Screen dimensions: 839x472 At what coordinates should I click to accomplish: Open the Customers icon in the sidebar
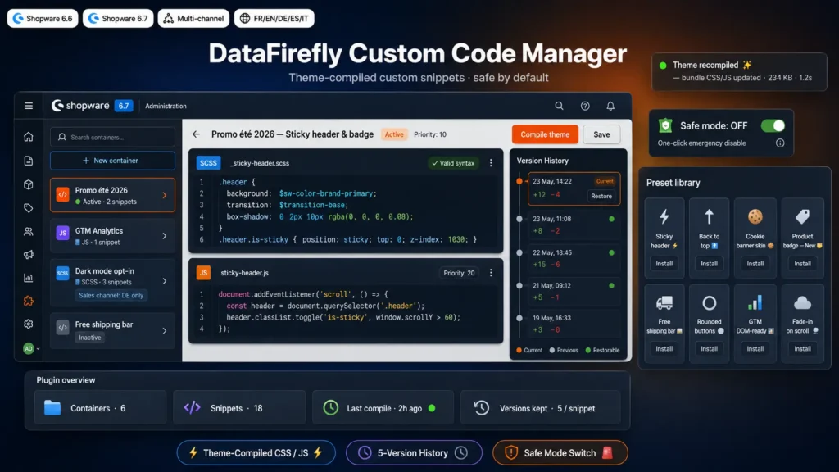tap(29, 232)
